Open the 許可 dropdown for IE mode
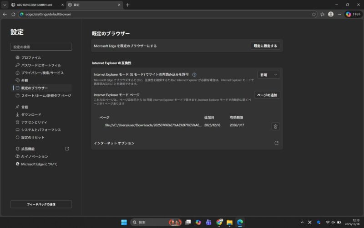Image resolution: width=364 pixels, height=228 pixels. (268, 75)
